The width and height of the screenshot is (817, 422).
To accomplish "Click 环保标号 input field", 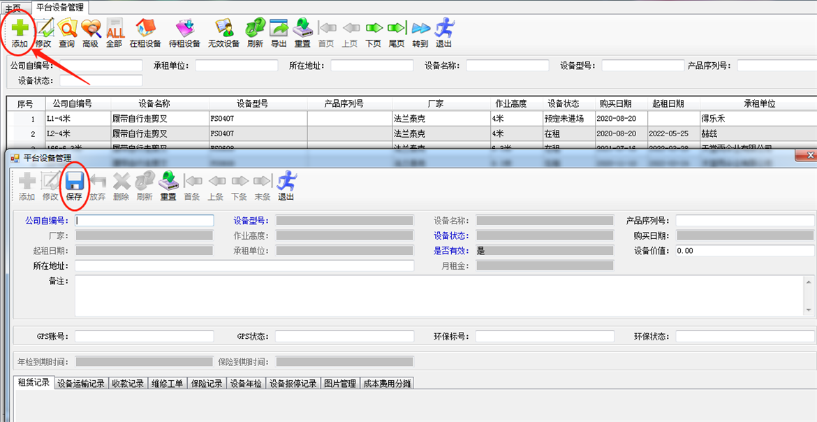I will 545,337.
